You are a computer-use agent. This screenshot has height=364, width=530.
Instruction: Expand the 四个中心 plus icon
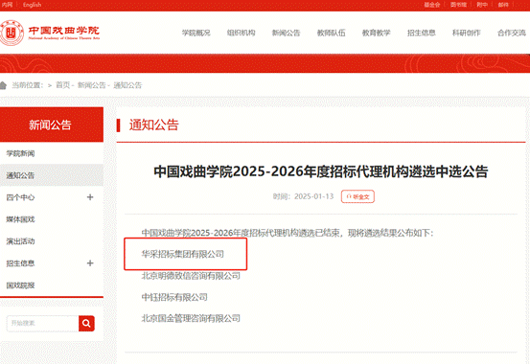(x=90, y=197)
